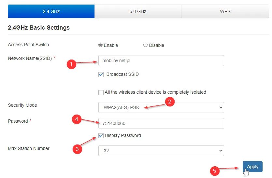The width and height of the screenshot is (272, 178).
Task: Select the 2.4 GHz tab
Action: [x=51, y=11]
